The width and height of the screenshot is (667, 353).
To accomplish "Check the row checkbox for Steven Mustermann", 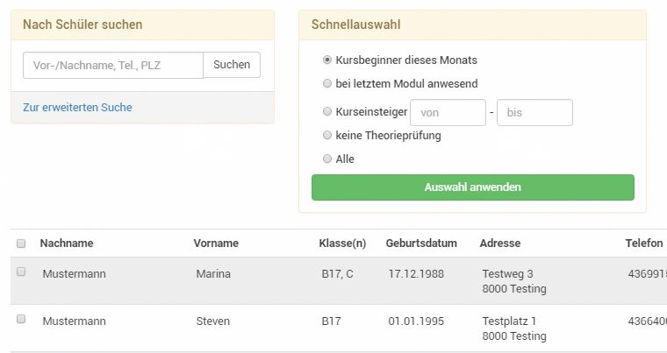I will pyautogui.click(x=21, y=319).
